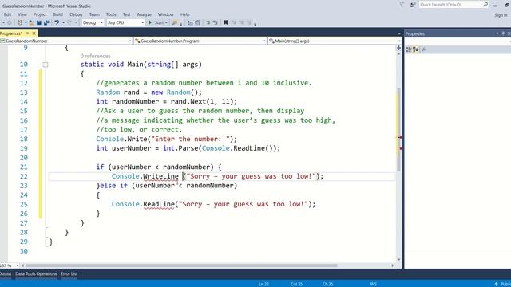Viewport: 511px width, 287px height.
Task: Click the green Start play icon
Action: pos(150,23)
